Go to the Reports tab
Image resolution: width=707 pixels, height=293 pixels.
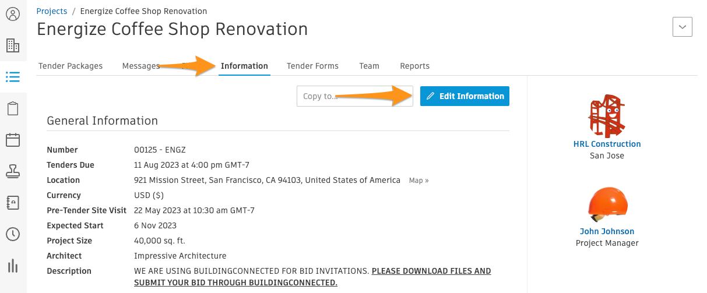coord(414,66)
